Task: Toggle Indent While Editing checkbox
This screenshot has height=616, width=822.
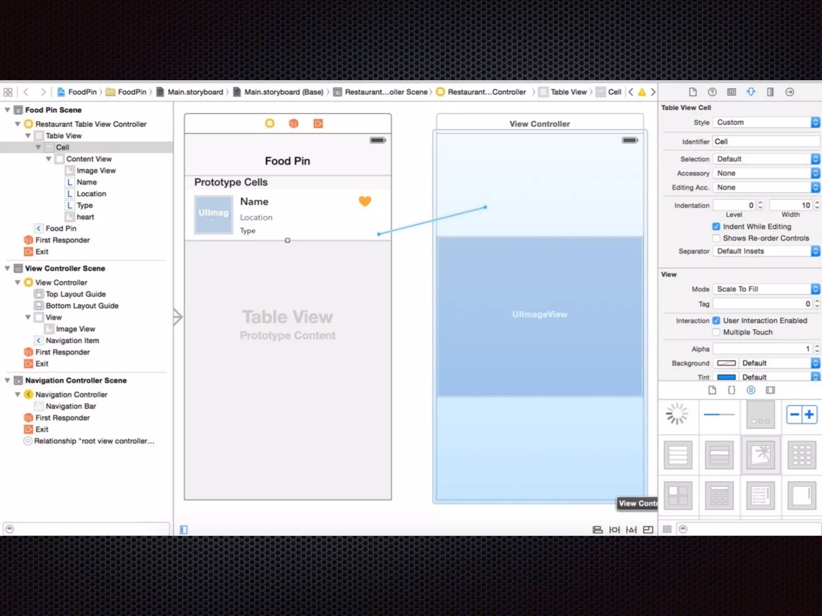Action: pyautogui.click(x=716, y=227)
